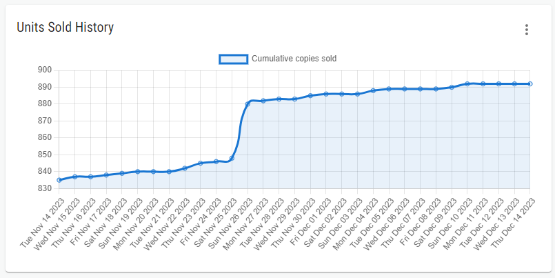The height and width of the screenshot is (278, 555).
Task: Click the 830 y-axis label
Action: click(45, 188)
